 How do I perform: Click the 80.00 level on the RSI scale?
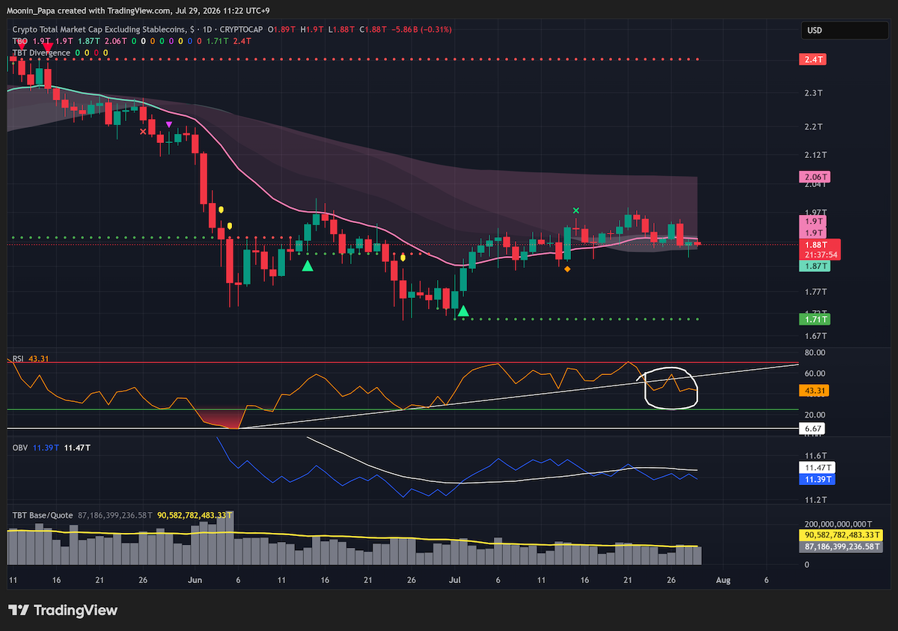click(816, 353)
